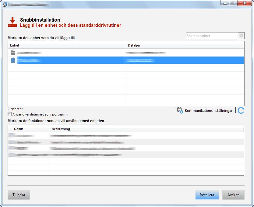This screenshot has height=207, width=254.
Task: Click the Snabbinstallation download icon
Action: (x=12, y=22)
